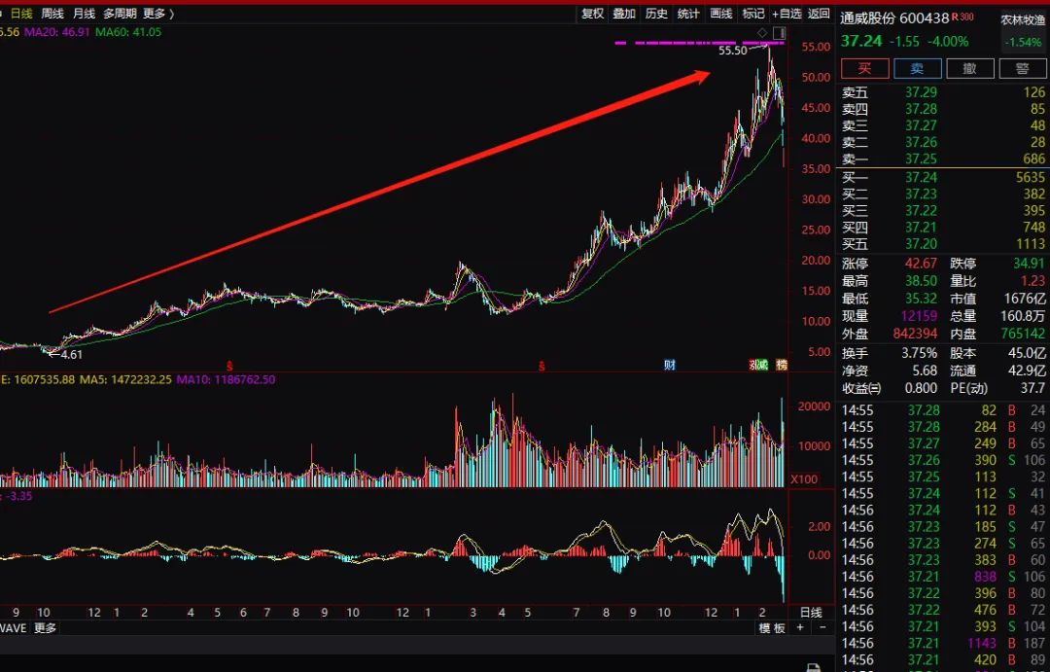Image resolution: width=1050 pixels, height=672 pixels.
Task: Select 画线 drawing tool
Action: (721, 14)
